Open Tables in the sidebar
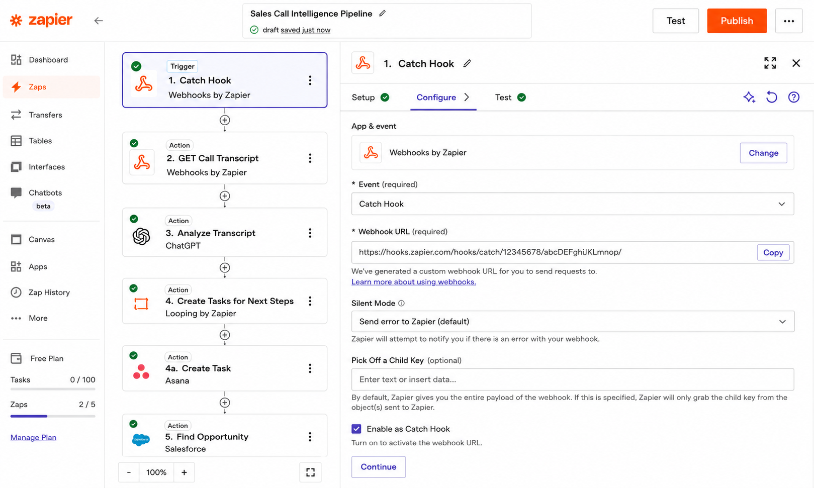 51,141
